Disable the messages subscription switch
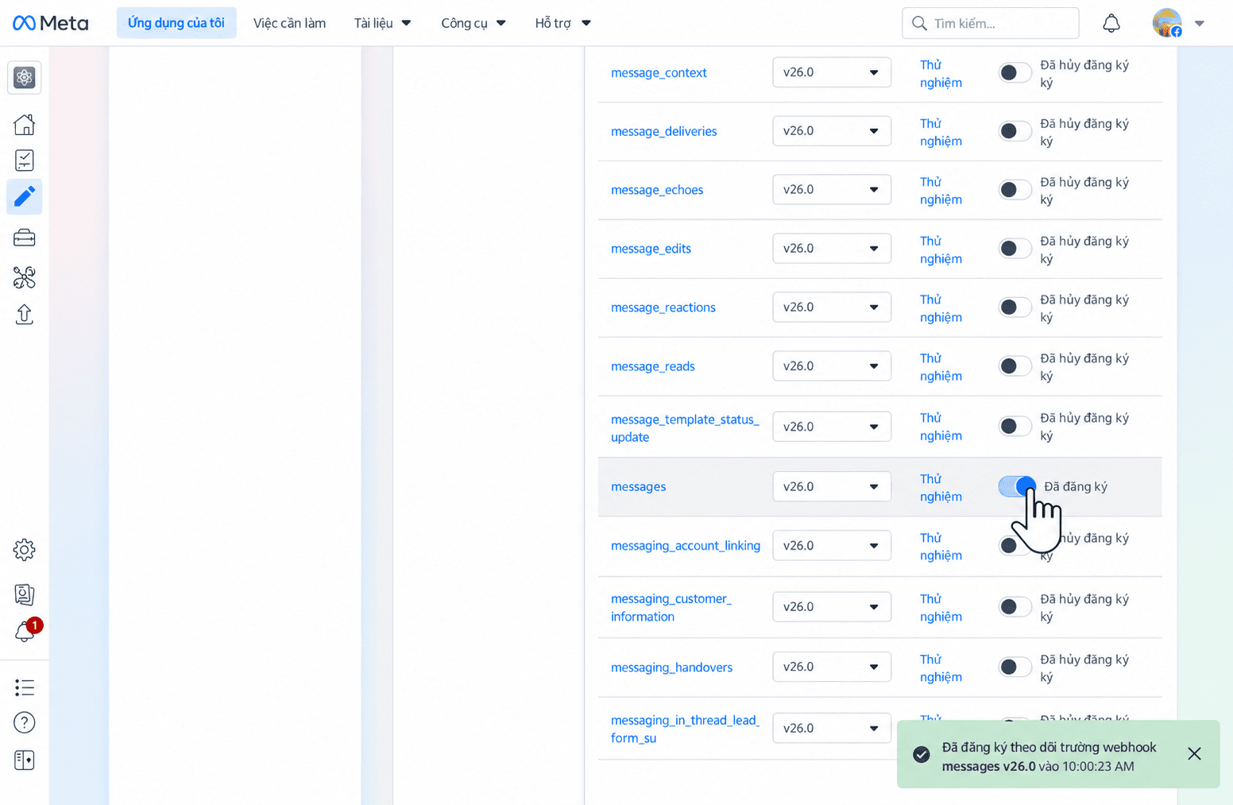The height and width of the screenshot is (805, 1233). click(1018, 486)
